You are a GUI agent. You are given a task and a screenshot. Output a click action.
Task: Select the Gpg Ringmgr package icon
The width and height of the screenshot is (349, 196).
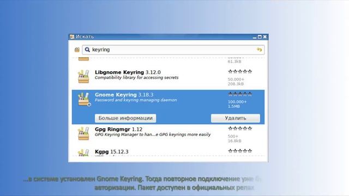click(83, 133)
